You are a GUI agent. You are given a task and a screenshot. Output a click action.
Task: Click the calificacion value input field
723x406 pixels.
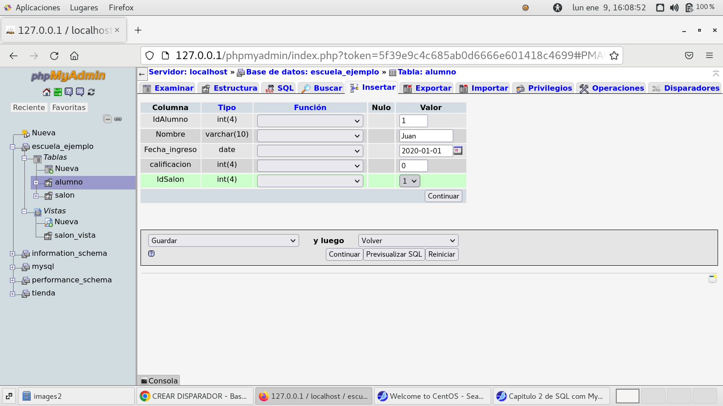tap(413, 166)
